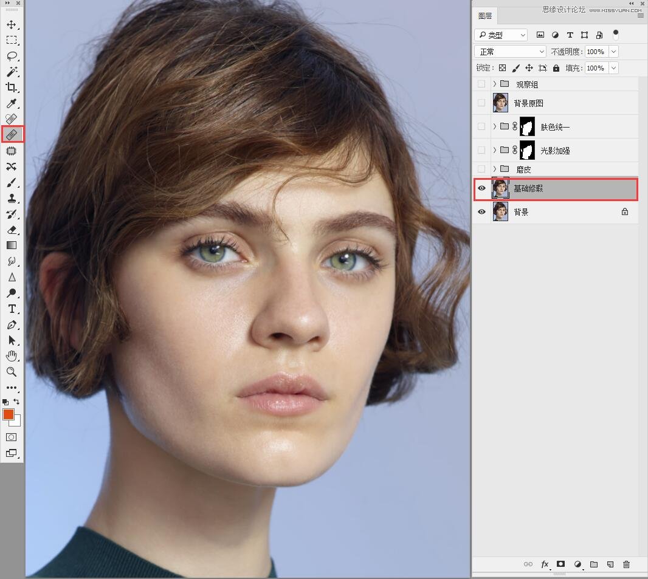Select the Brush tool
The image size is (648, 579).
[x=12, y=182]
